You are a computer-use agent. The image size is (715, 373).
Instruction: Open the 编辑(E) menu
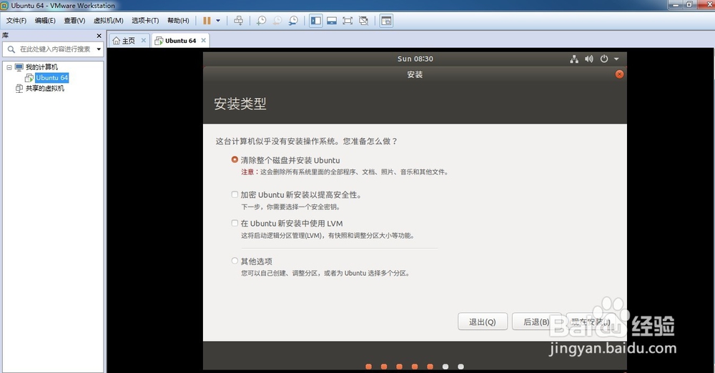pos(45,21)
